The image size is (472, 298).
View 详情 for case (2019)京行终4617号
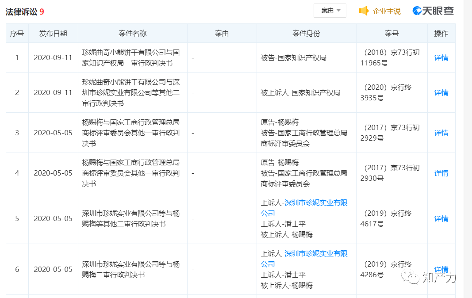coord(441,218)
